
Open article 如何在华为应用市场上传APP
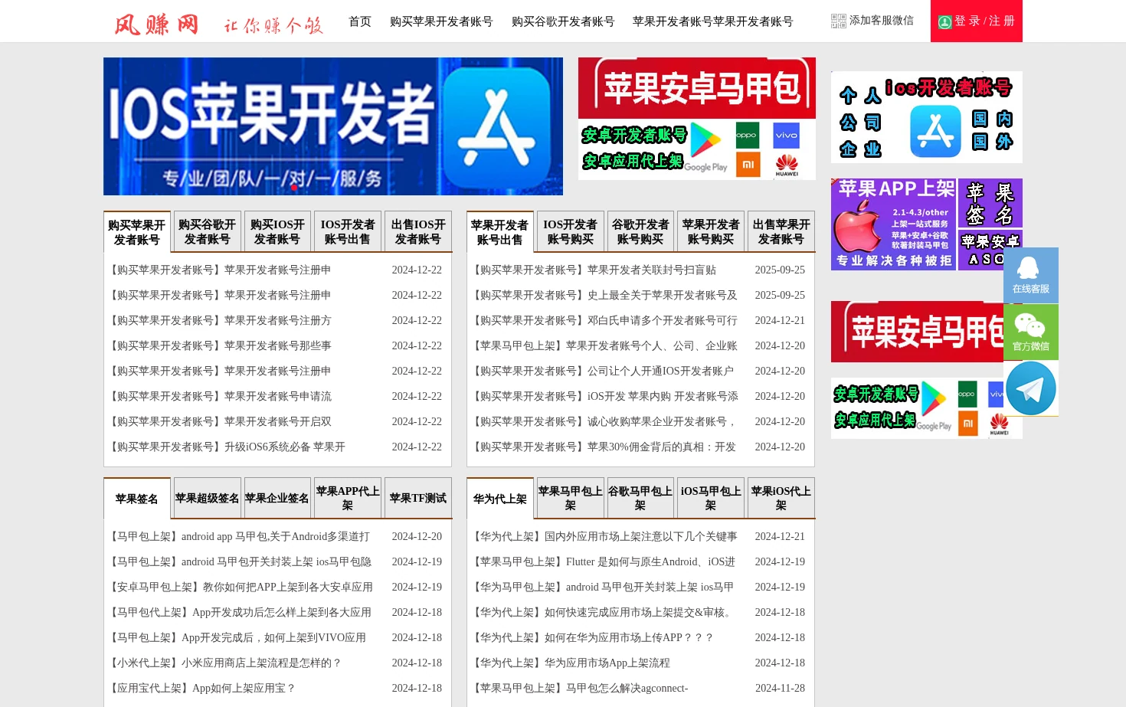628,637
